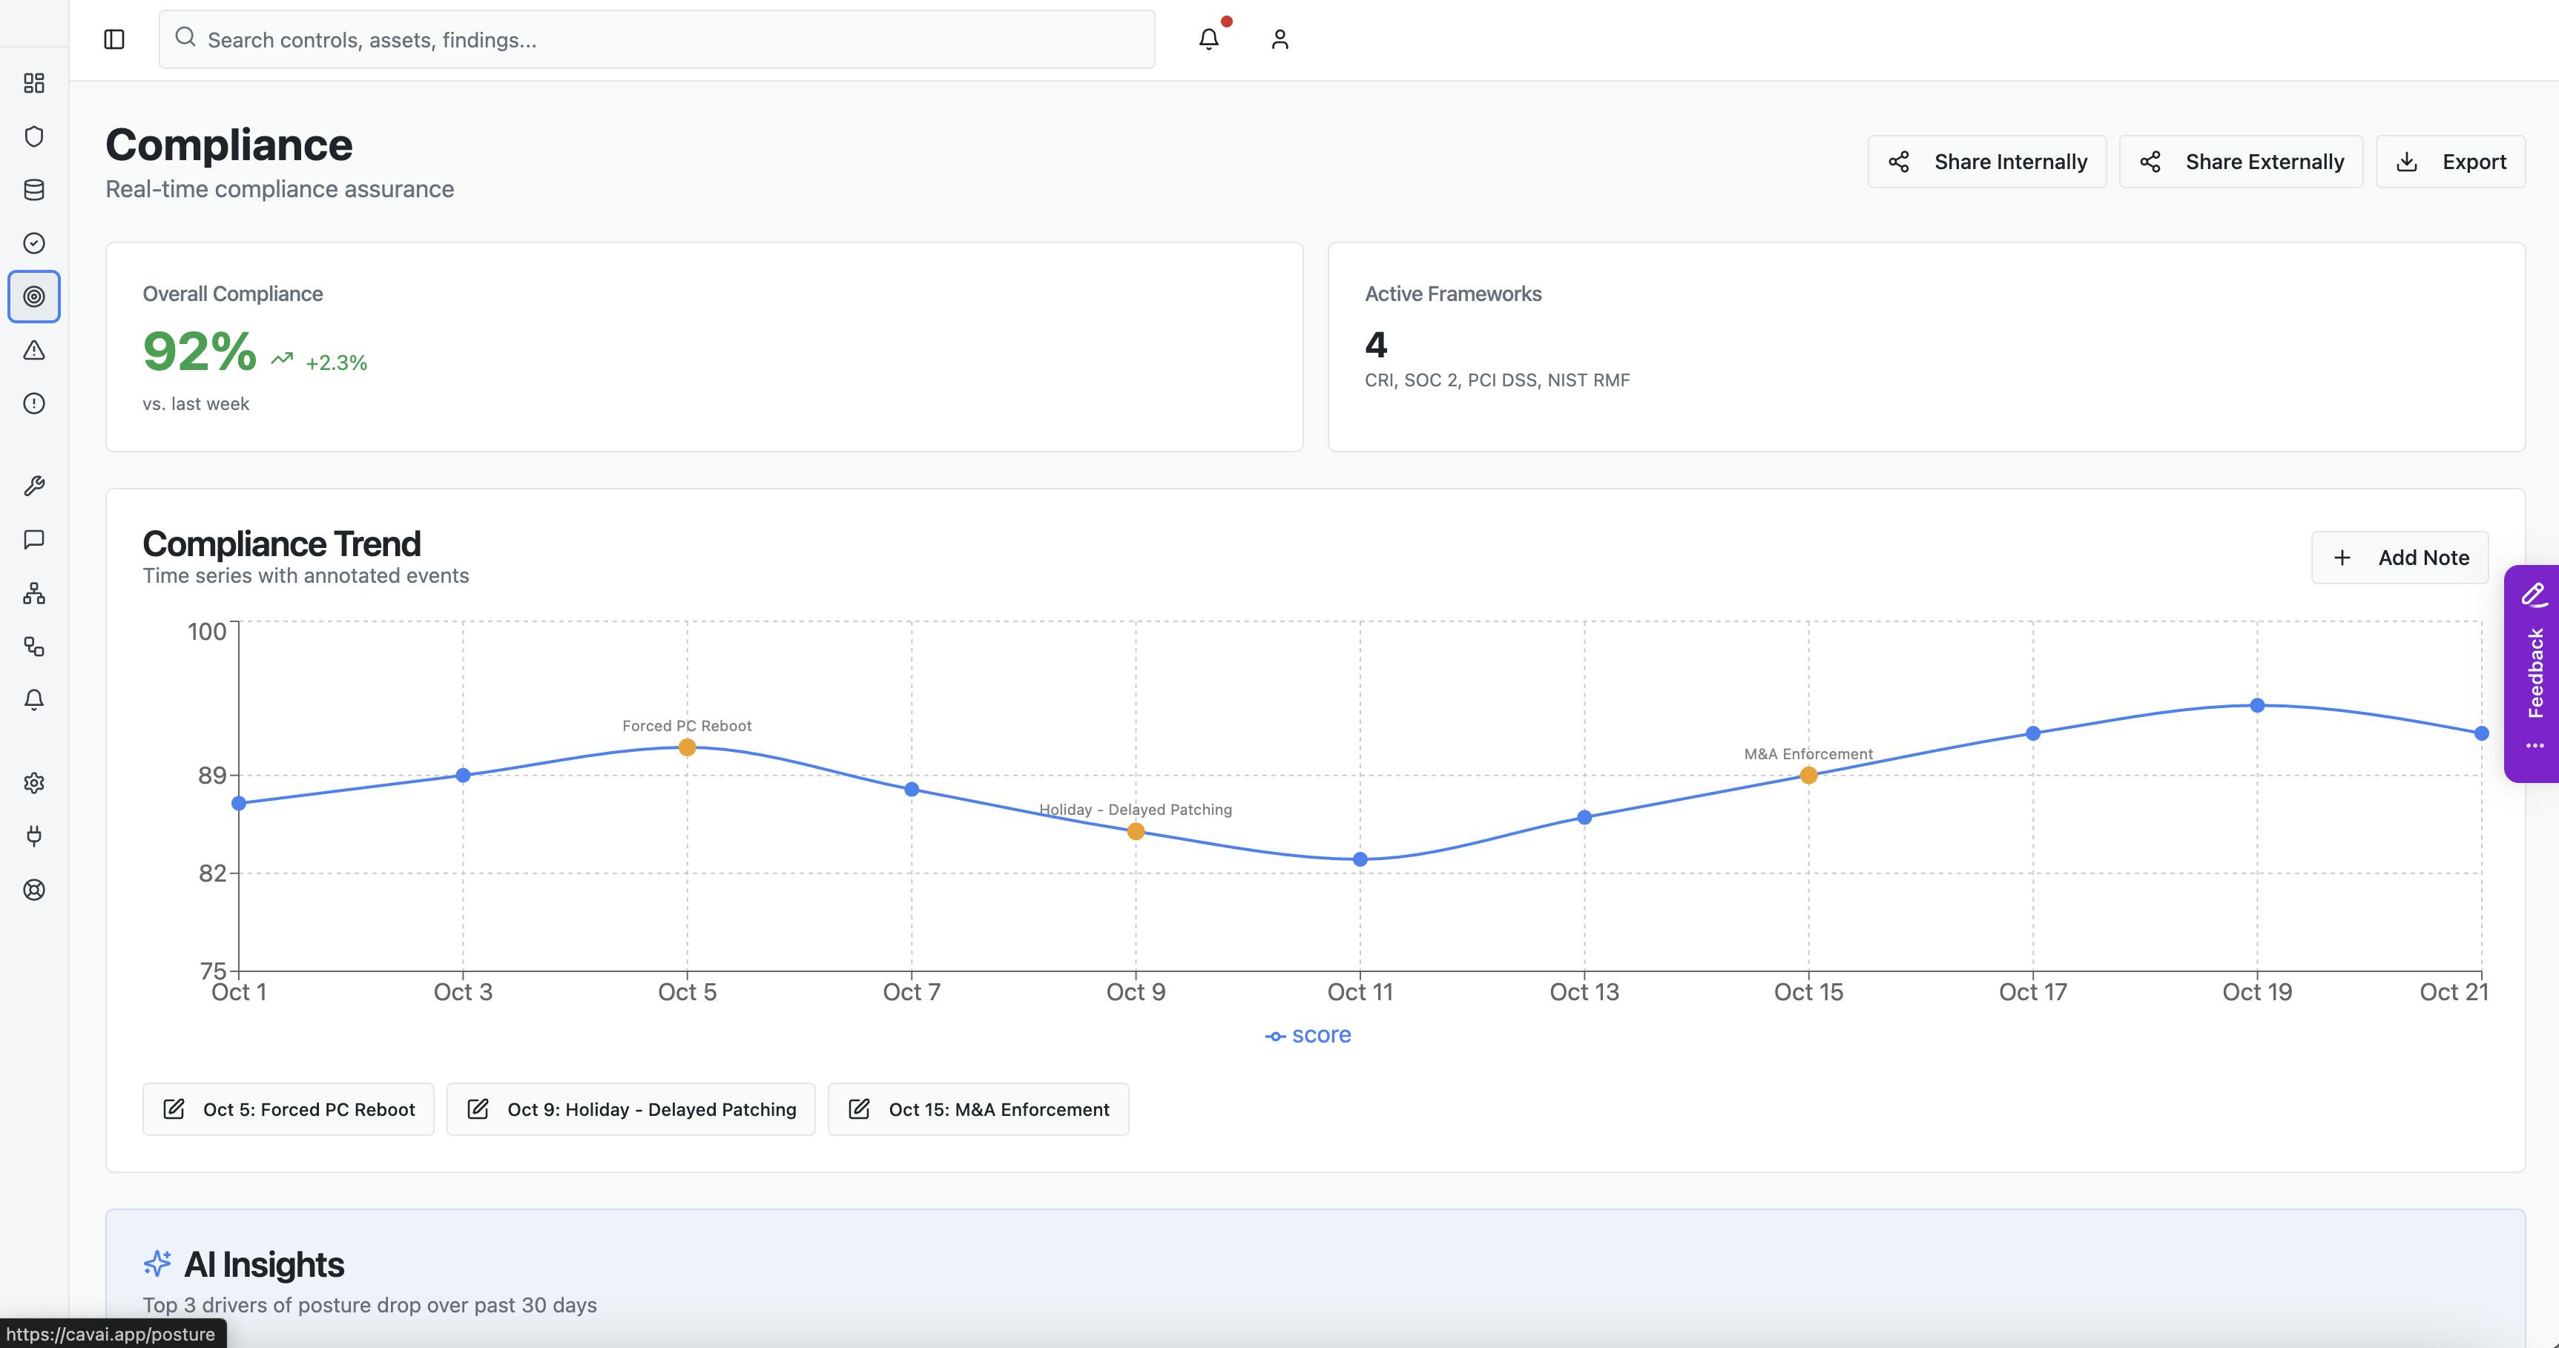Open the database stack icon in sidebar
The height and width of the screenshot is (1348, 2559).
point(34,190)
